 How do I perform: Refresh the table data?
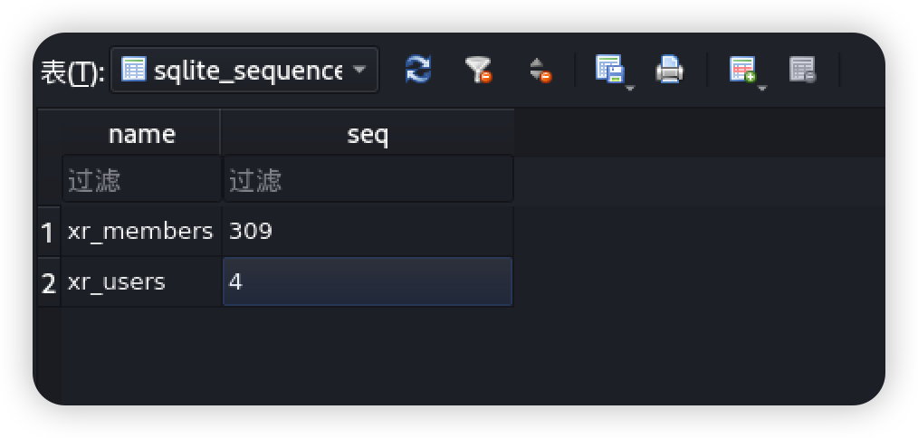click(x=418, y=70)
